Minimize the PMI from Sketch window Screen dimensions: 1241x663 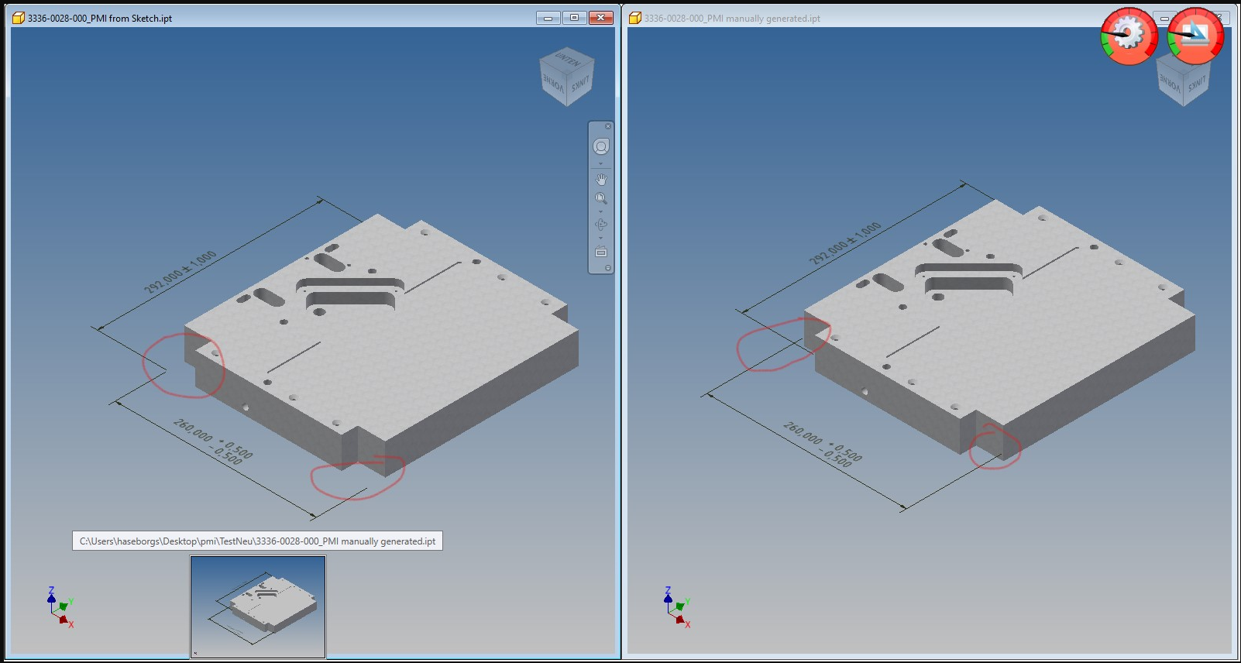[x=548, y=18]
